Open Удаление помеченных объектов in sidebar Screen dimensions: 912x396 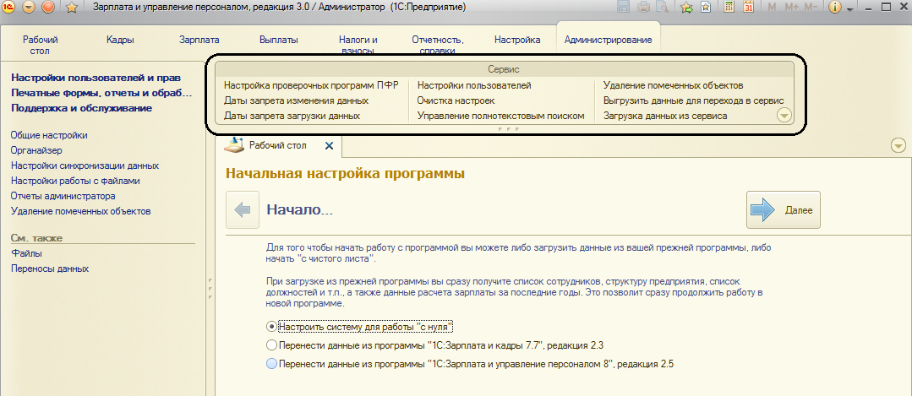pyautogui.click(x=81, y=211)
